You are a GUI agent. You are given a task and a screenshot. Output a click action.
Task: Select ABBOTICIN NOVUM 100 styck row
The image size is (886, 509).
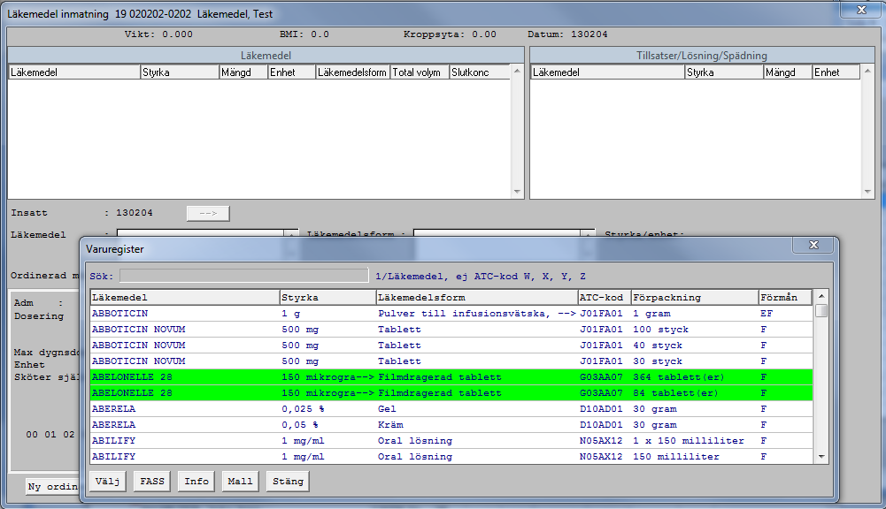click(x=451, y=329)
